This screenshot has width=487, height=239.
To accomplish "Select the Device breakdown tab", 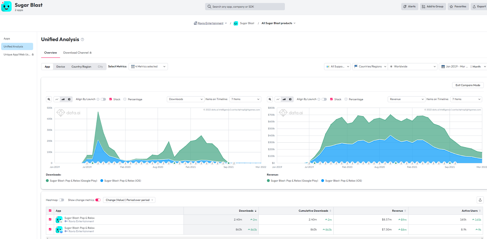I will point(61,67).
